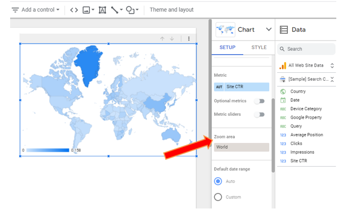
Task: Click the map color gradient legend
Action: coord(47,150)
